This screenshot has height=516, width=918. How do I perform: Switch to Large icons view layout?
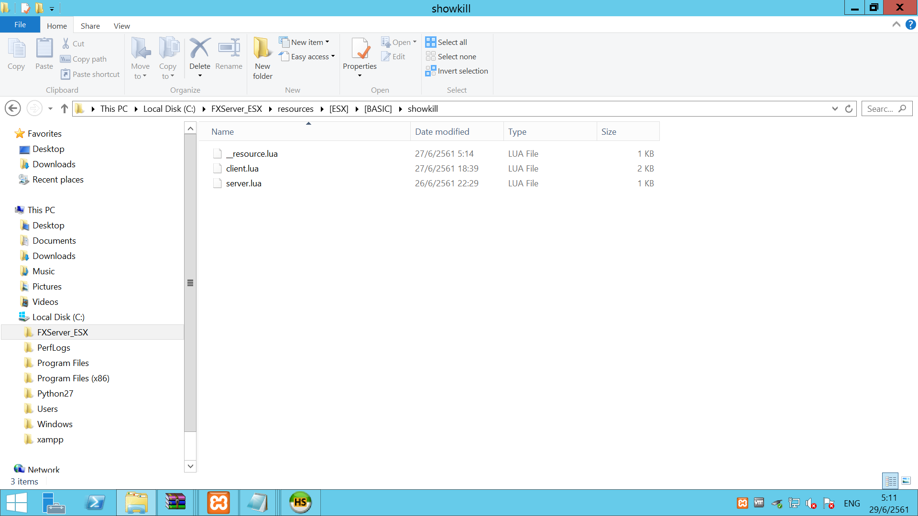[x=906, y=481]
